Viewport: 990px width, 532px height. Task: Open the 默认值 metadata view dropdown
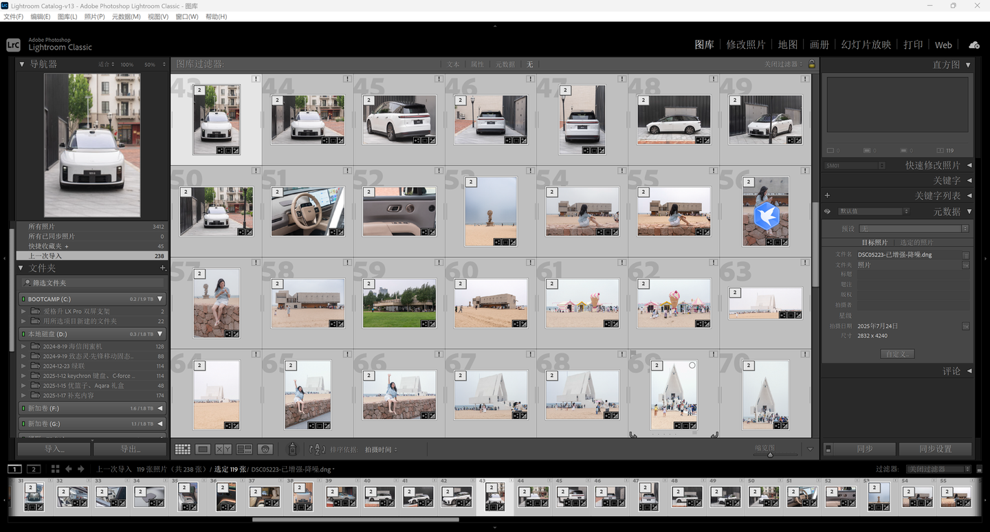click(873, 212)
